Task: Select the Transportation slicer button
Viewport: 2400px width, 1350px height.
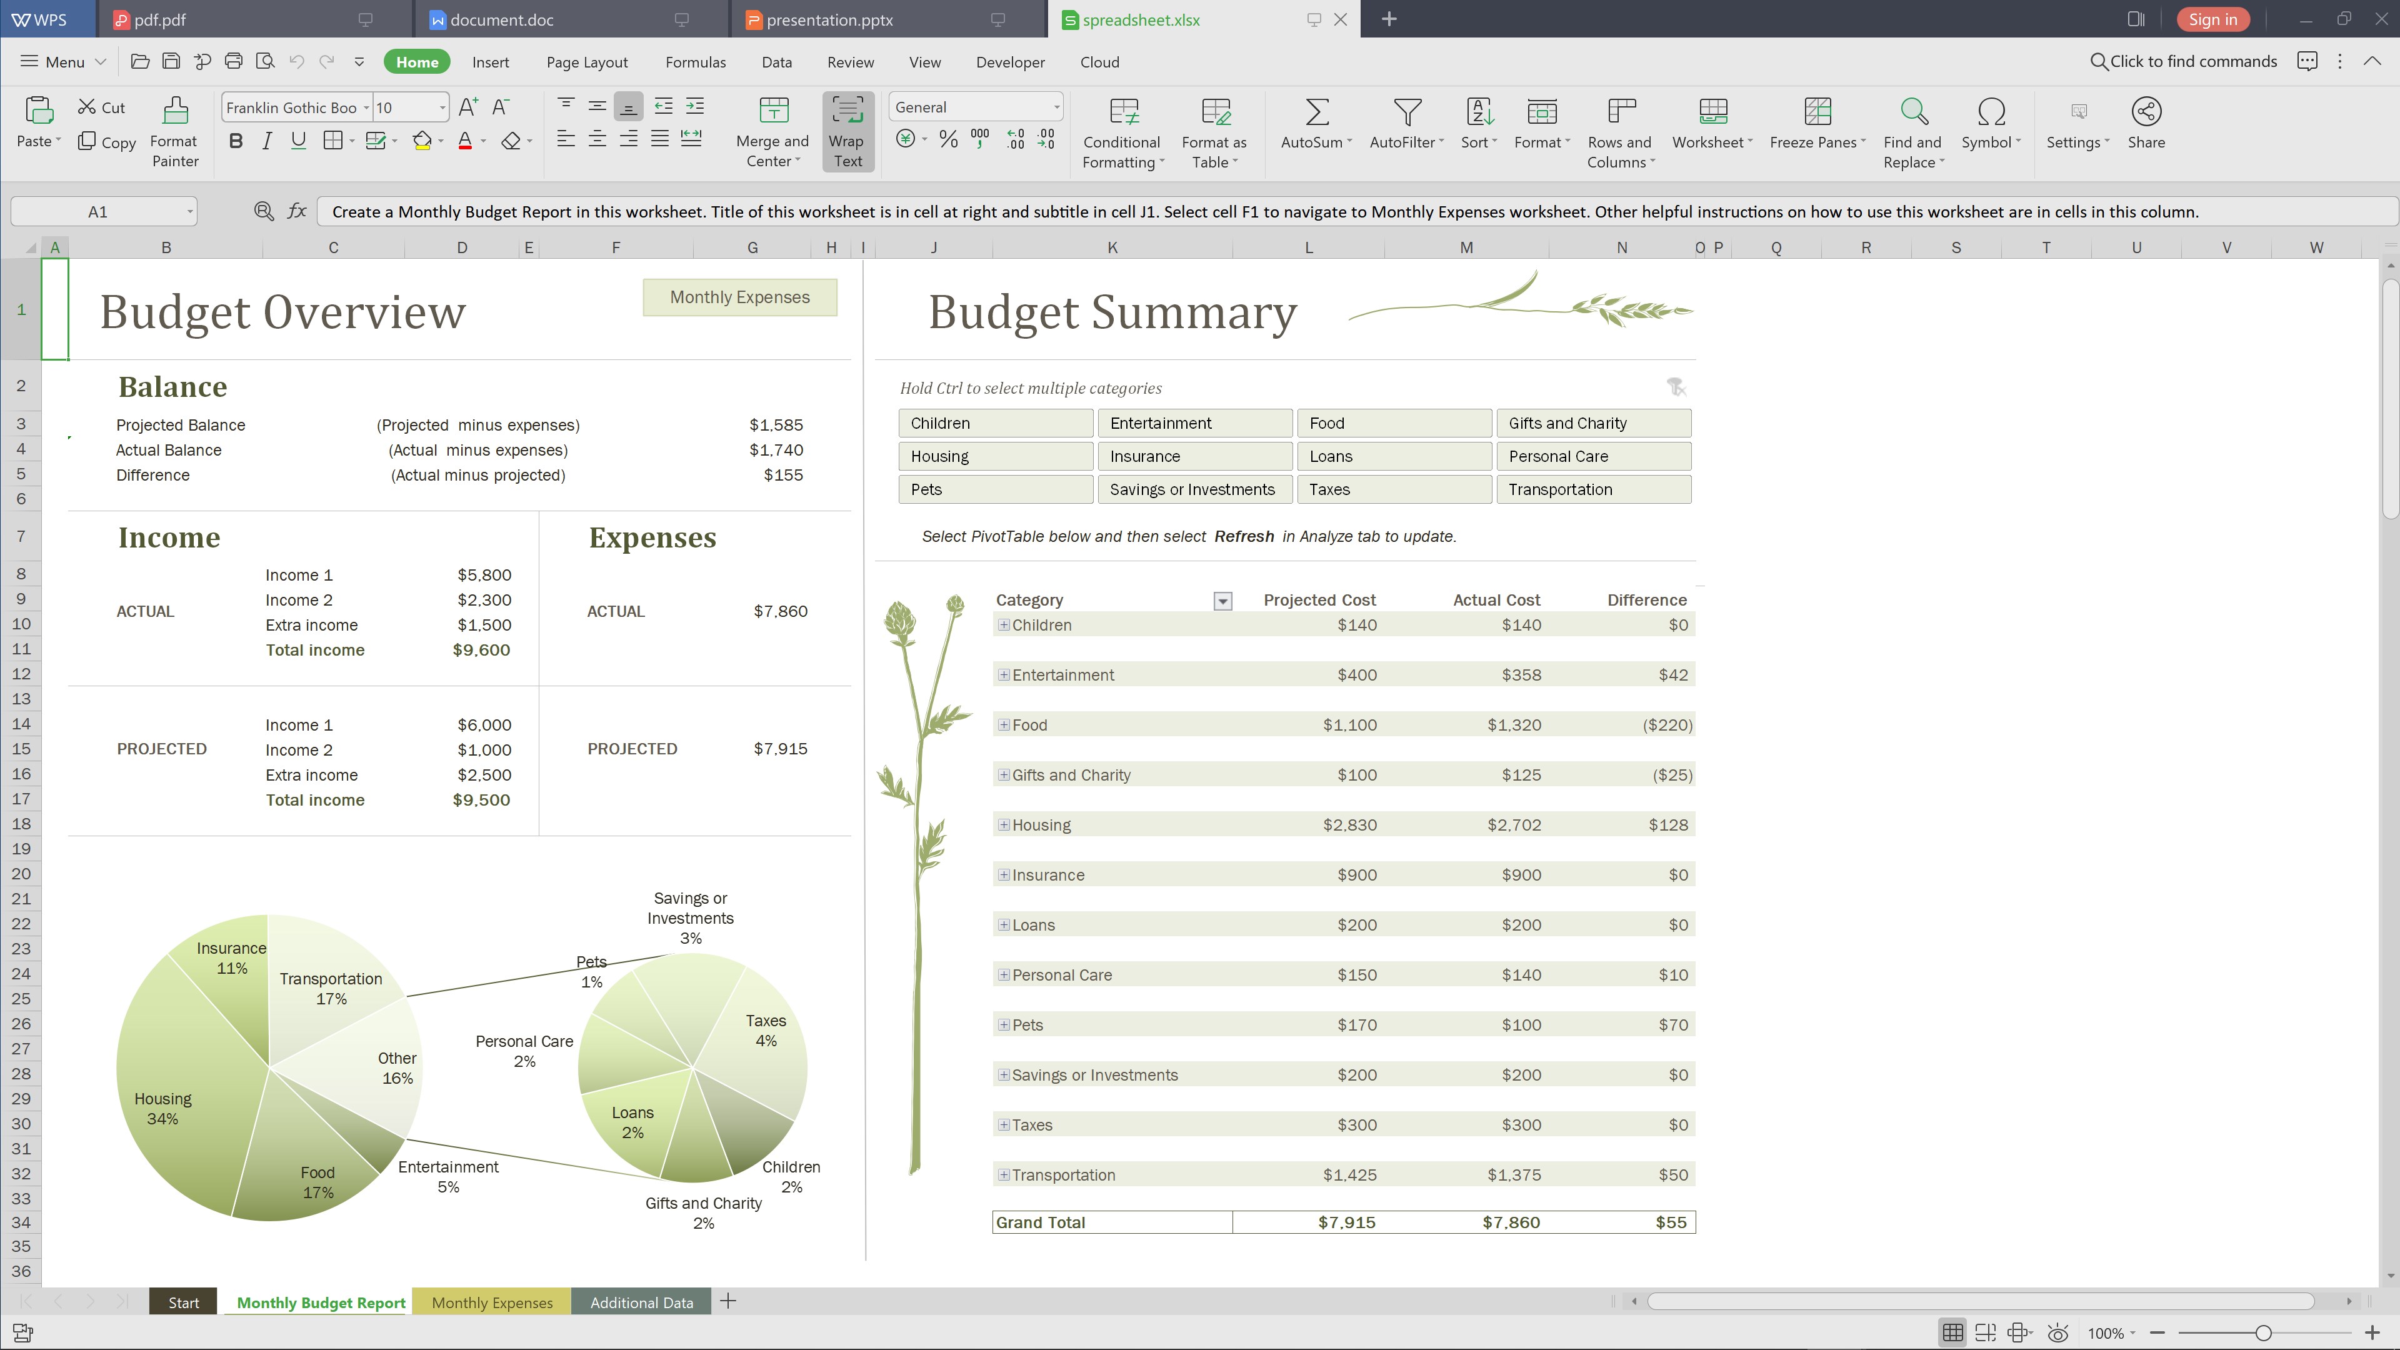Action: pos(1593,490)
